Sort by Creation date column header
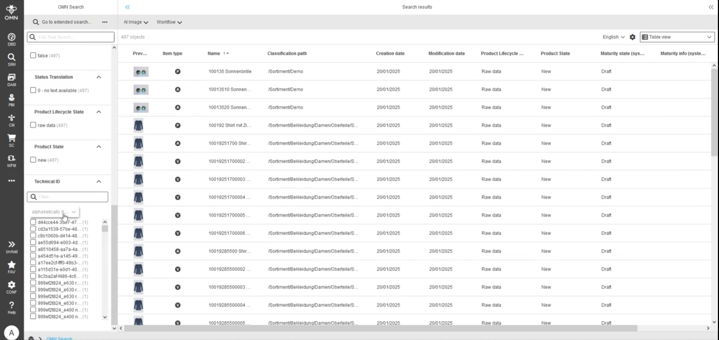Viewport: 719px width, 340px height. click(x=390, y=54)
